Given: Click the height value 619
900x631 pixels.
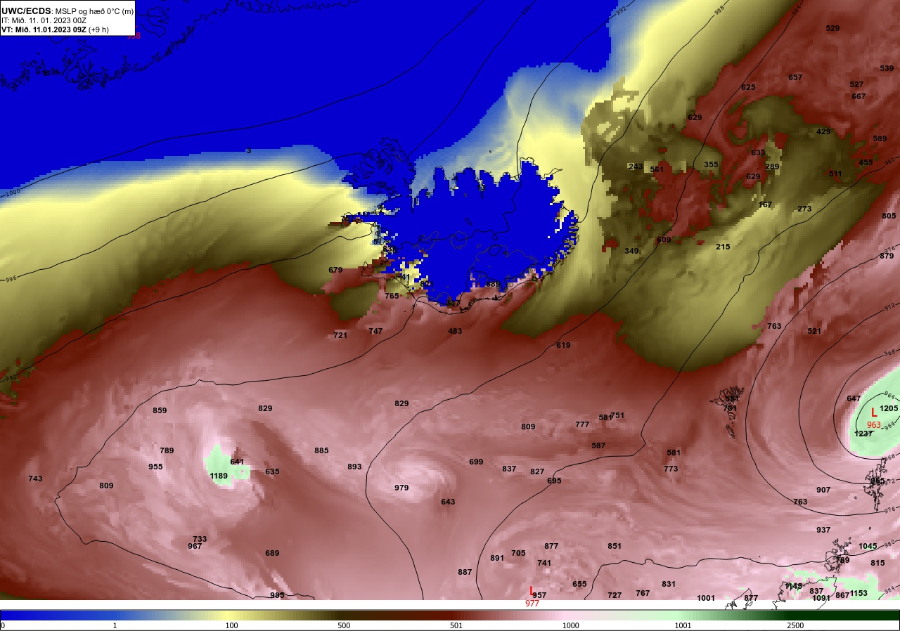Looking at the screenshot, I should tap(563, 345).
